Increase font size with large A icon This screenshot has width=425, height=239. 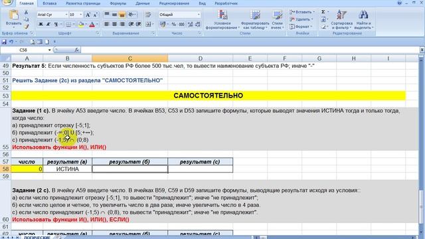pyautogui.click(x=88, y=15)
